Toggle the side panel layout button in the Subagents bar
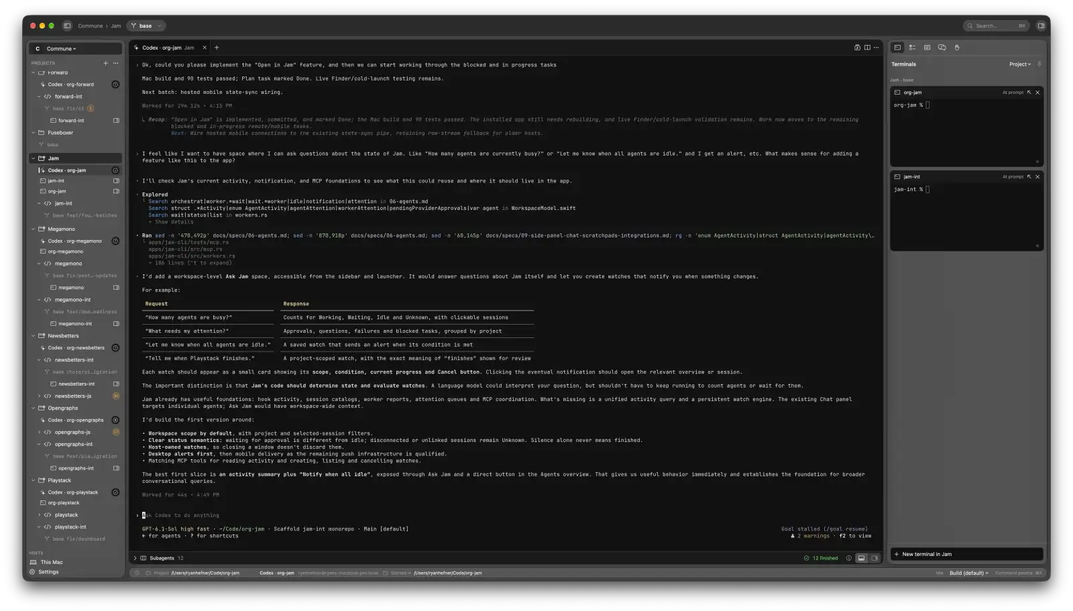Viewport: 1073px width, 611px height. (874, 558)
